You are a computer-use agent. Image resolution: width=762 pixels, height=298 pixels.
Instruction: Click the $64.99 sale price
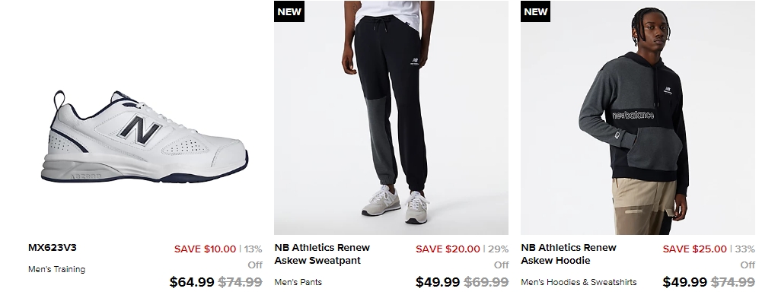click(x=192, y=282)
